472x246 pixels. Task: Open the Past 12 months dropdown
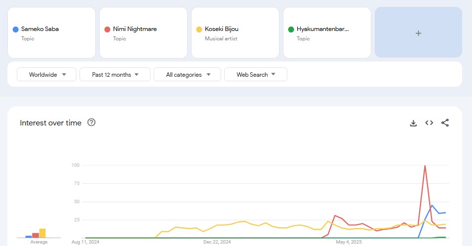(x=115, y=74)
